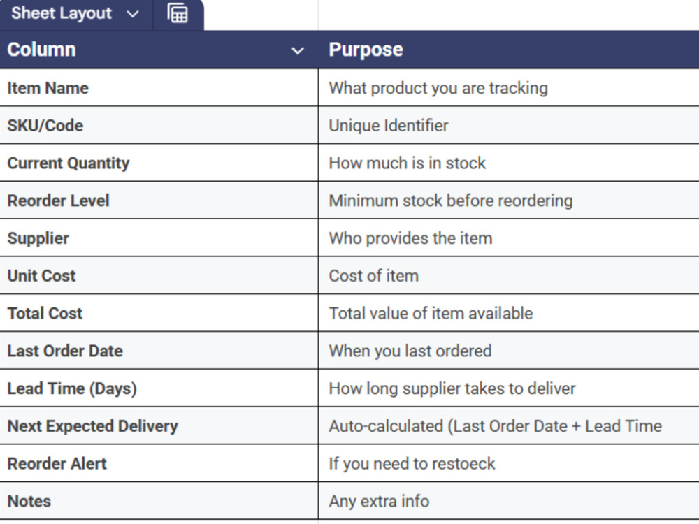The image size is (699, 524).
Task: Click the 'Unique Identifier' purpose cell
Action: [x=509, y=125]
